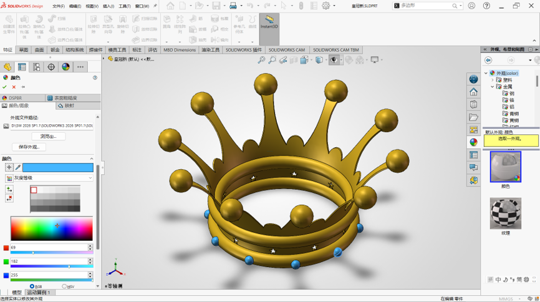This screenshot has height=302, width=540.
Task: Open the Design Library task pane icon
Action: (473, 104)
